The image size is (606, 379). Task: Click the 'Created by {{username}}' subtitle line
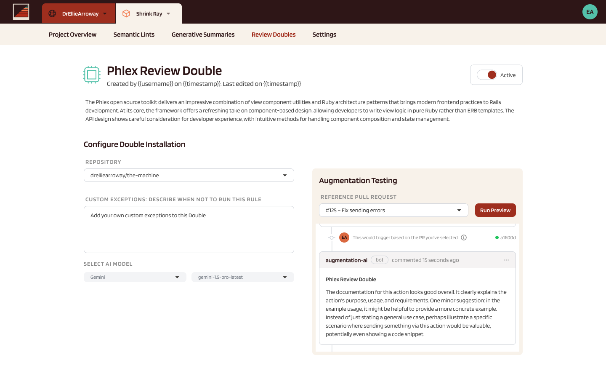tap(204, 84)
